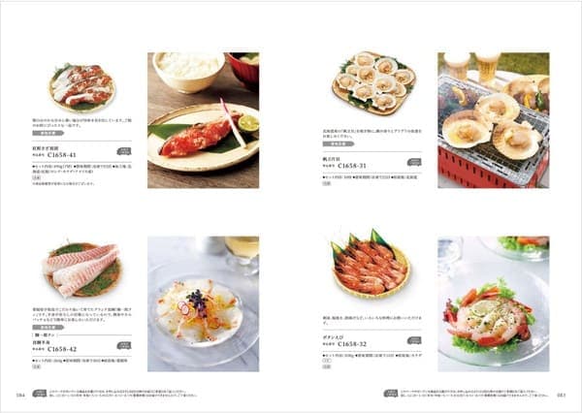Image resolution: width=582 pixels, height=413 pixels.
Task: Open the botan shrimp basket product photo
Action: [371, 262]
